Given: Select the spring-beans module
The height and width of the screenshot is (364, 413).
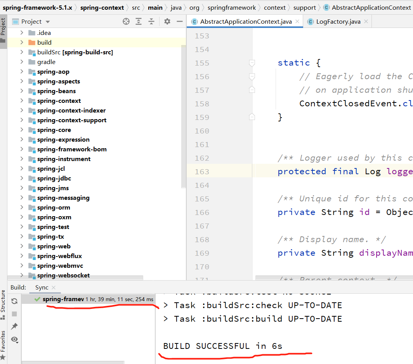Looking at the screenshot, I should click(56, 91).
